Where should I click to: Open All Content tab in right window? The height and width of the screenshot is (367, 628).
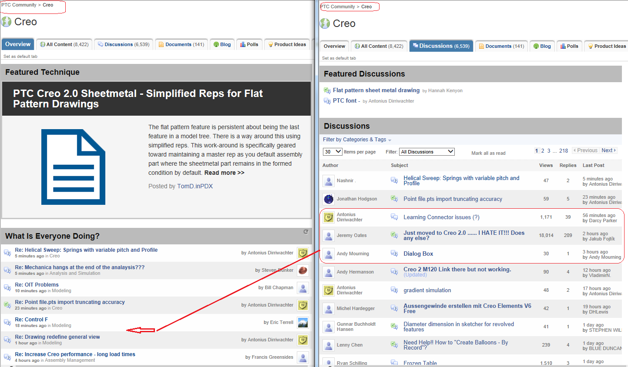(379, 46)
